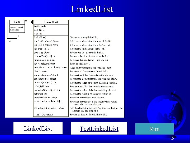
Task: Click the lastIndexOf(e: object) : int method
Action: tap(47, 90)
